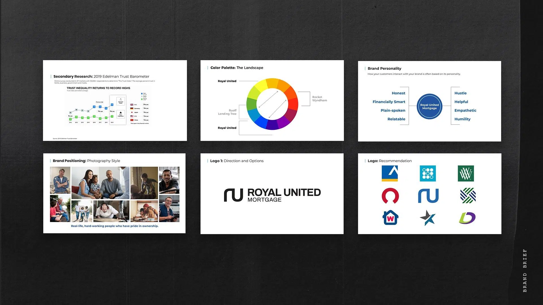Click the blue and gray star logo

tap(428, 218)
